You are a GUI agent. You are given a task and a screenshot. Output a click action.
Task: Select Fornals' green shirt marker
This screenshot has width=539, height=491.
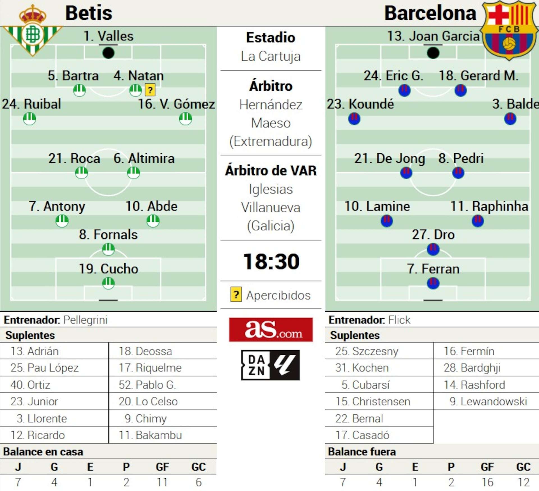point(108,249)
